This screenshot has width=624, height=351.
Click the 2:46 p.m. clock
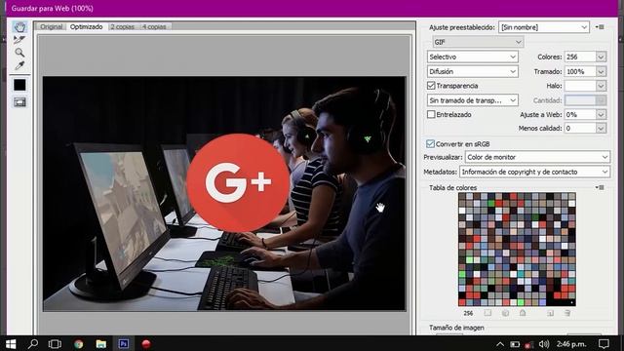click(x=571, y=344)
